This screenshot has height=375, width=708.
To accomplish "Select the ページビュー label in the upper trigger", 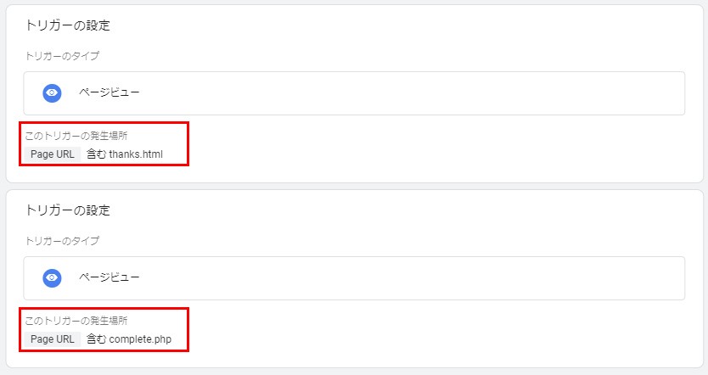I will click(110, 92).
